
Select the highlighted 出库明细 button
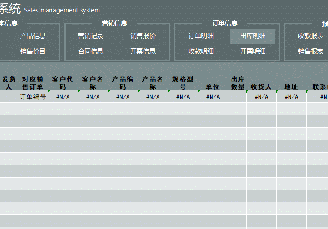pyautogui.click(x=253, y=36)
